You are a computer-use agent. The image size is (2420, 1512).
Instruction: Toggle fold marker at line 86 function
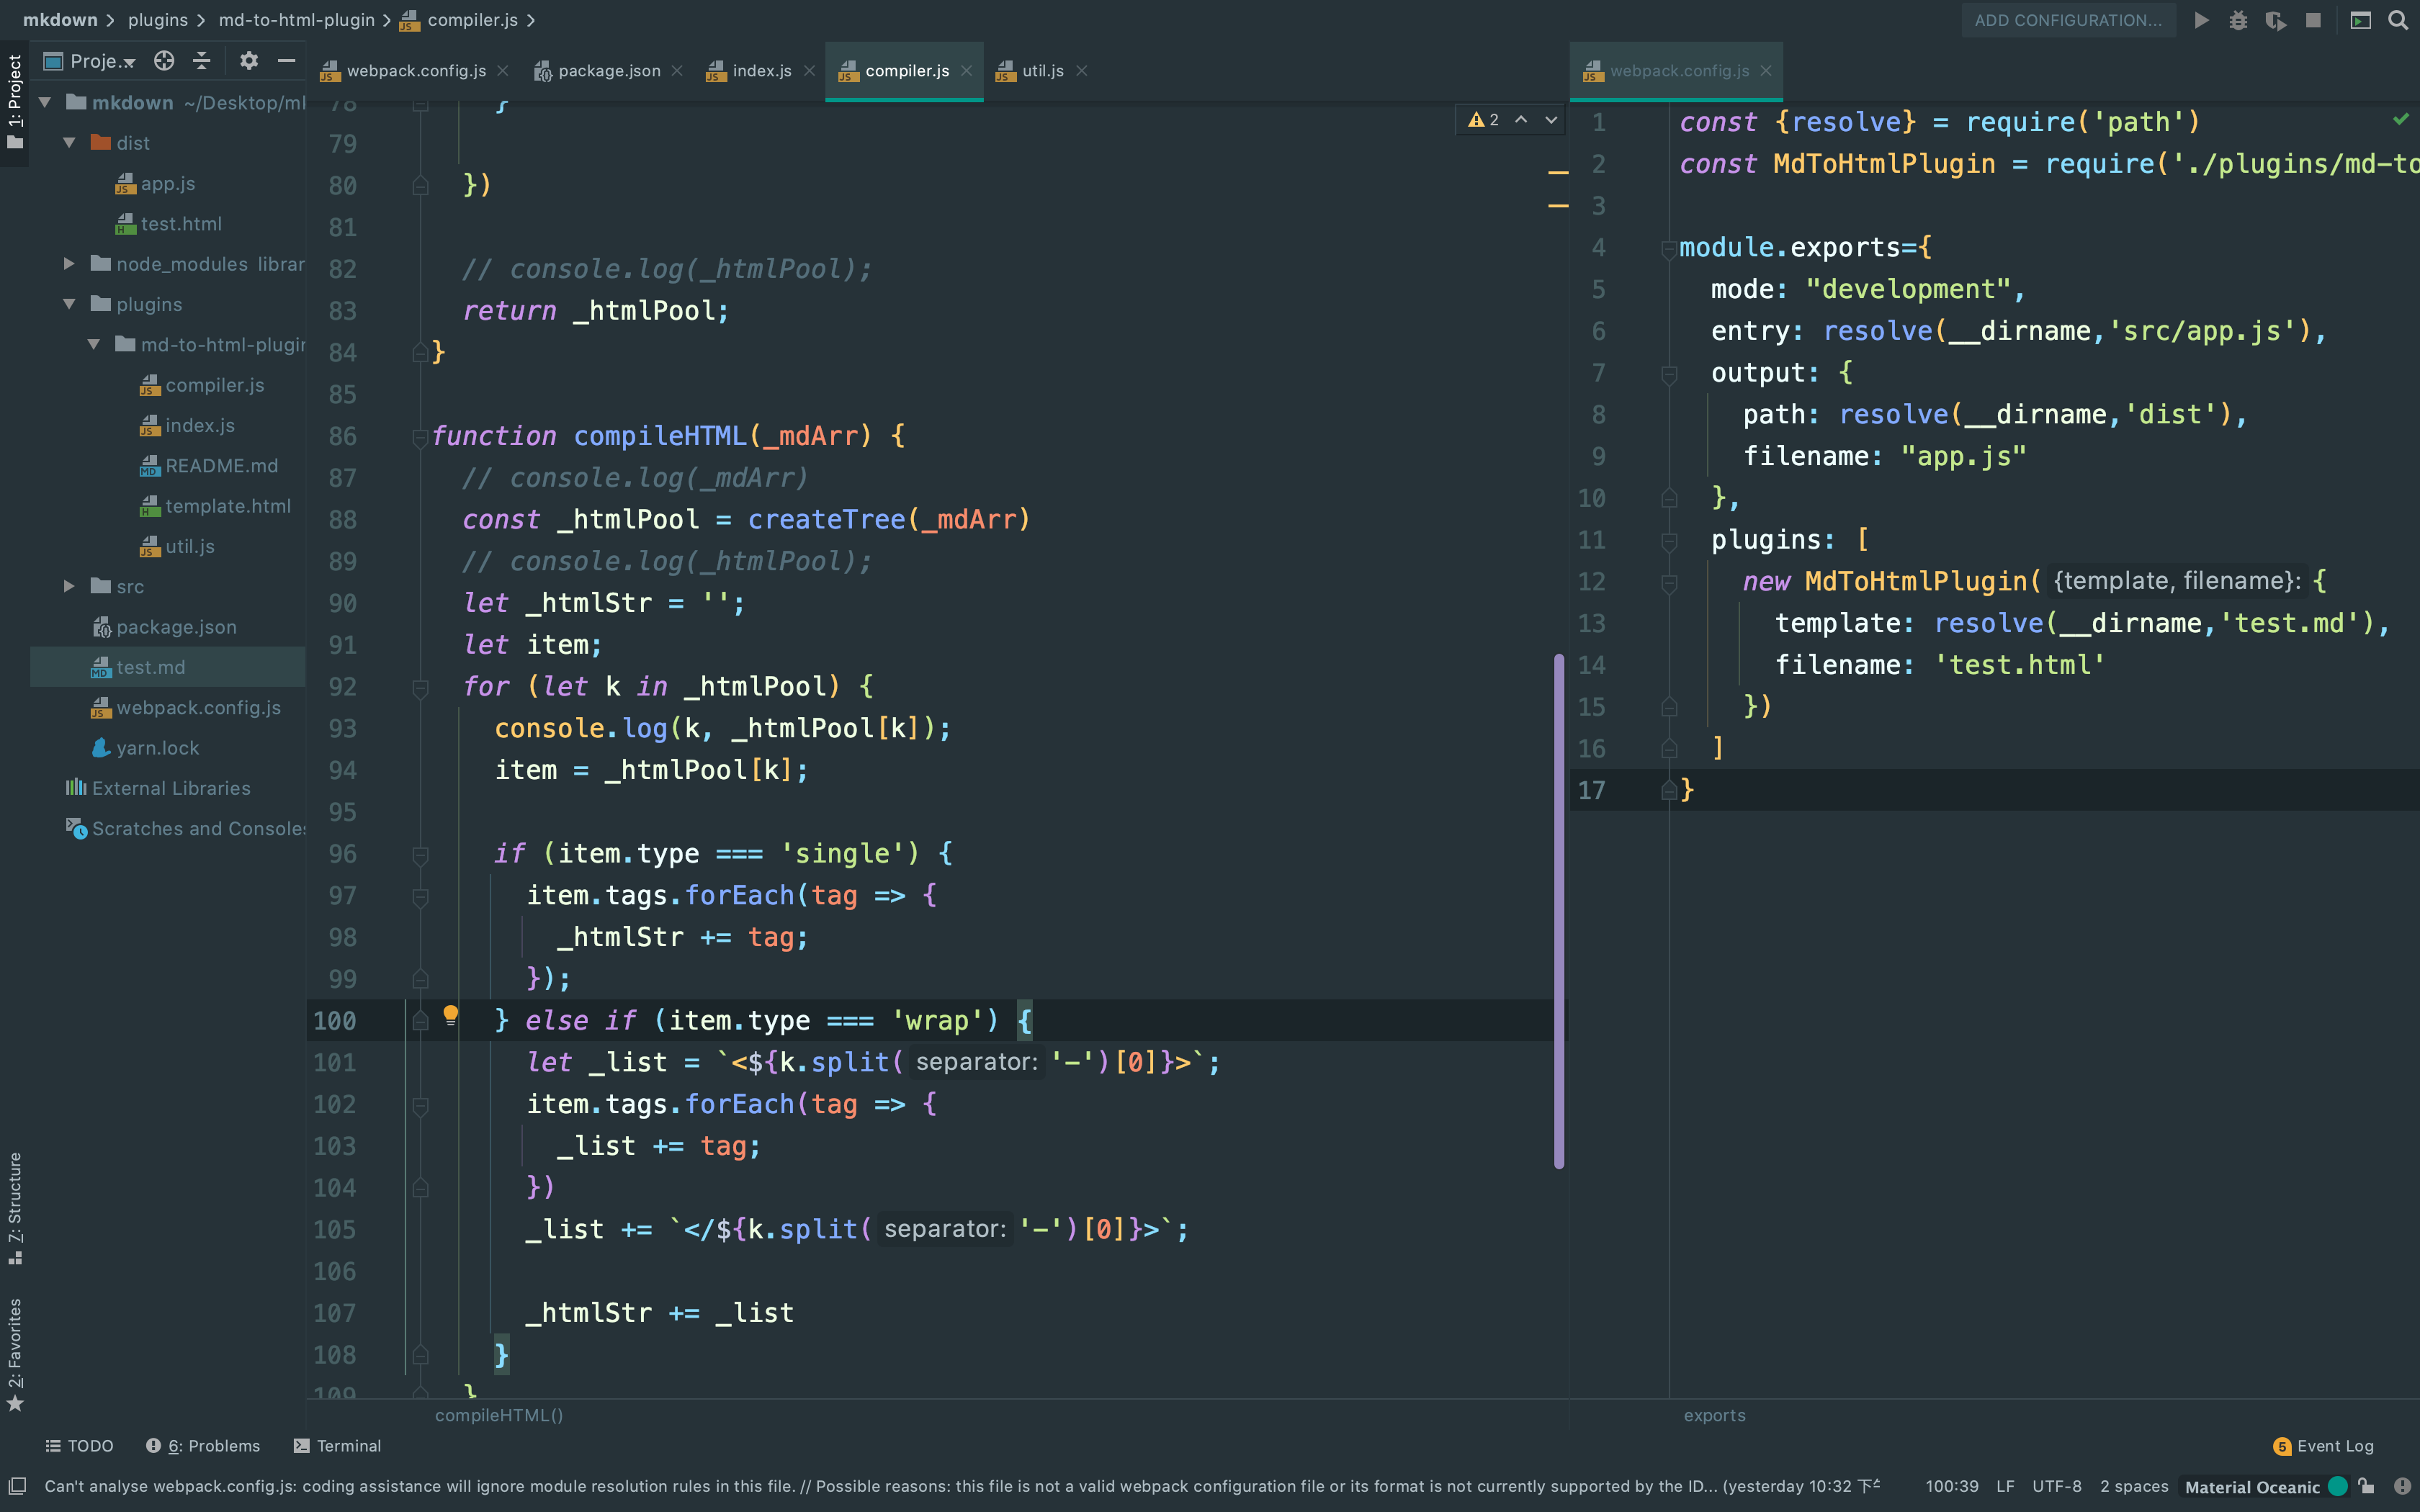point(420,436)
